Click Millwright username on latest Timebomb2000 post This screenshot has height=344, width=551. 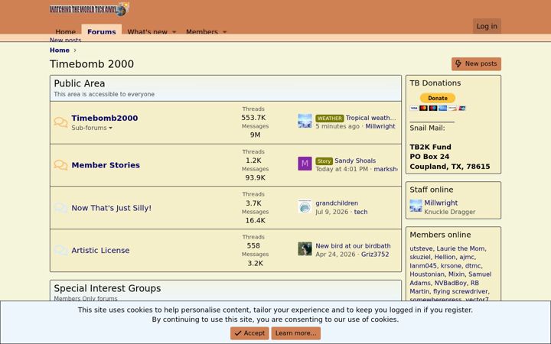[380, 126]
